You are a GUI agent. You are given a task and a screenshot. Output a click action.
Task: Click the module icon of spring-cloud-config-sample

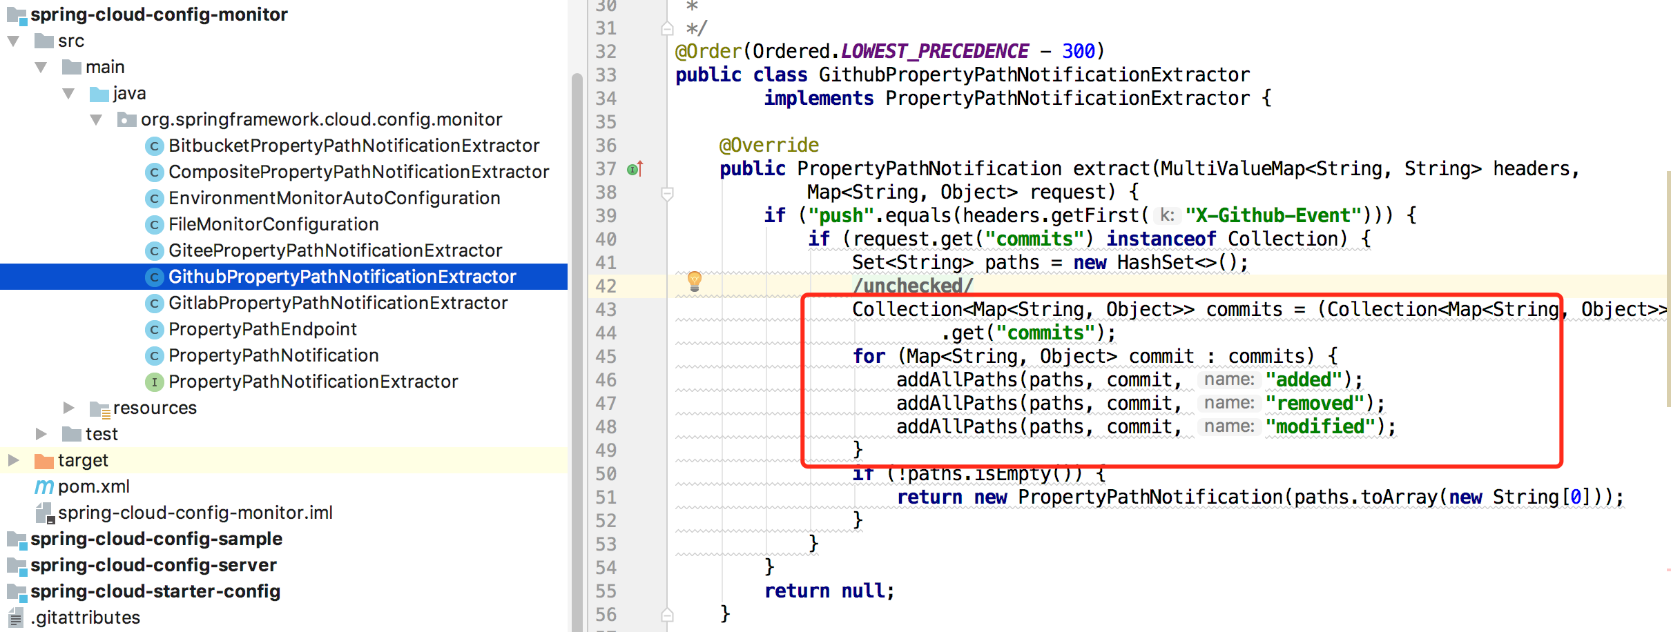[17, 540]
